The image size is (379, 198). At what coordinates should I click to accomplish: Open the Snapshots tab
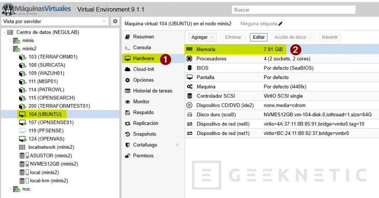(x=153, y=134)
